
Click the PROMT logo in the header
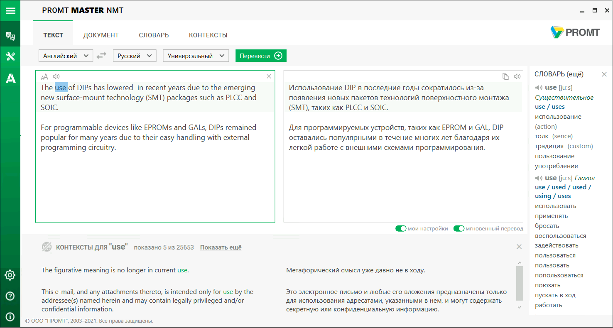tap(575, 32)
